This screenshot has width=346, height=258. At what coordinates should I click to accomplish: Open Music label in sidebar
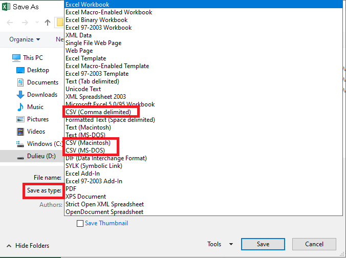pyautogui.click(x=35, y=107)
